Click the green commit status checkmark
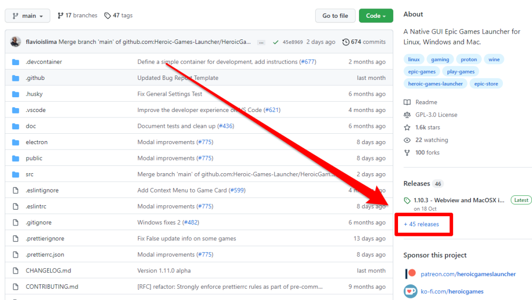532x300 pixels. click(276, 42)
